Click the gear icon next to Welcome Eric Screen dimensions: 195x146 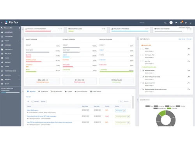(x=19, y=28)
